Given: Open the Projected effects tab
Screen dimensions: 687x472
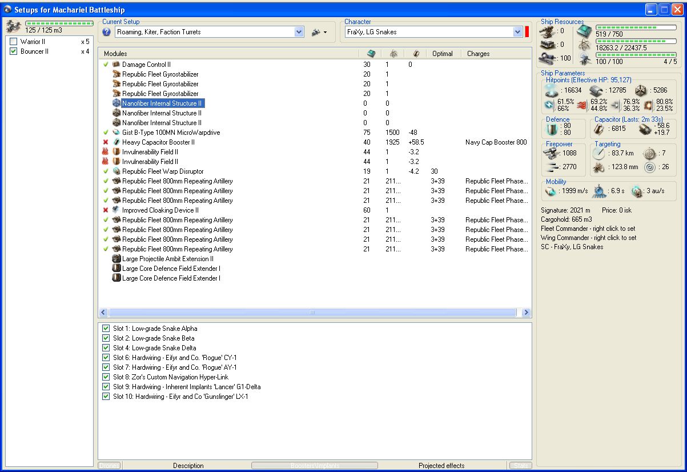Looking at the screenshot, I should pos(441,466).
